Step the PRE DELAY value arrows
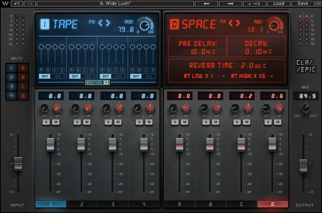Image resolution: width=322 pixels, height=213 pixels. [x=214, y=51]
